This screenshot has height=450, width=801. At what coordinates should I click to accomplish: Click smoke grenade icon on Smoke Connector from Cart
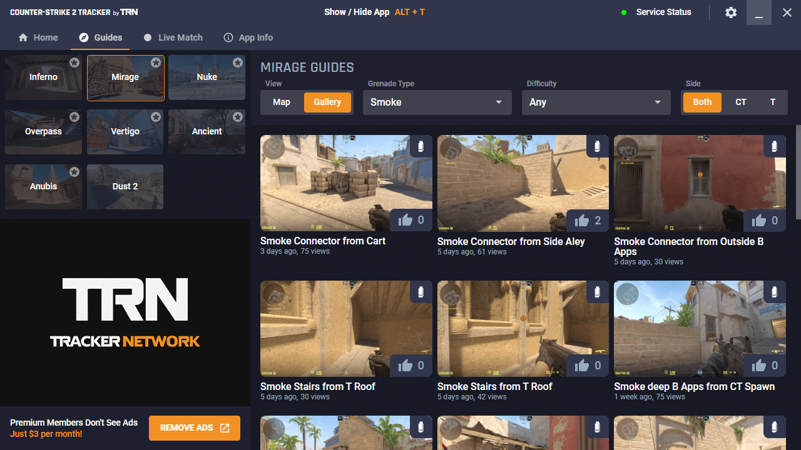coord(421,146)
